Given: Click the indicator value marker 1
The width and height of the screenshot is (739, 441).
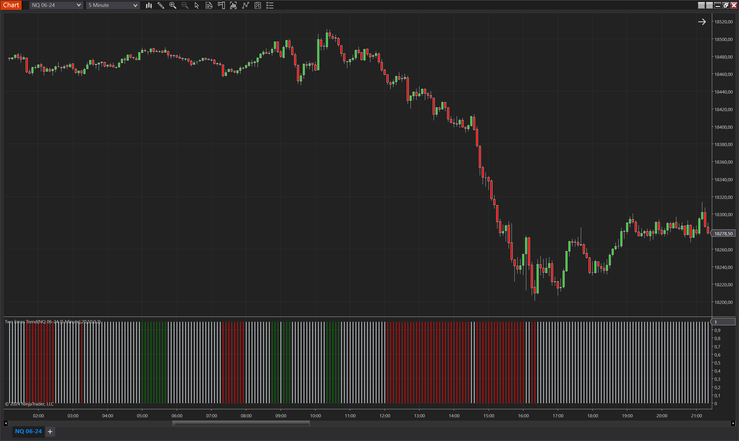Looking at the screenshot, I should pyautogui.click(x=723, y=322).
